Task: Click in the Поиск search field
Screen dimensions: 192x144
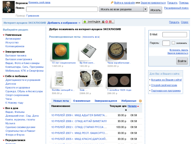Action: [62, 9]
